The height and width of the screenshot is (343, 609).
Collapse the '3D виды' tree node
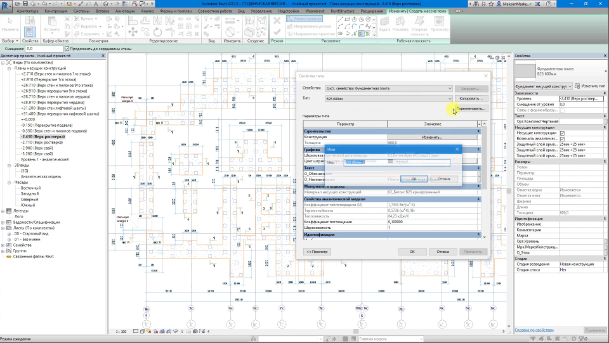pos(9,165)
